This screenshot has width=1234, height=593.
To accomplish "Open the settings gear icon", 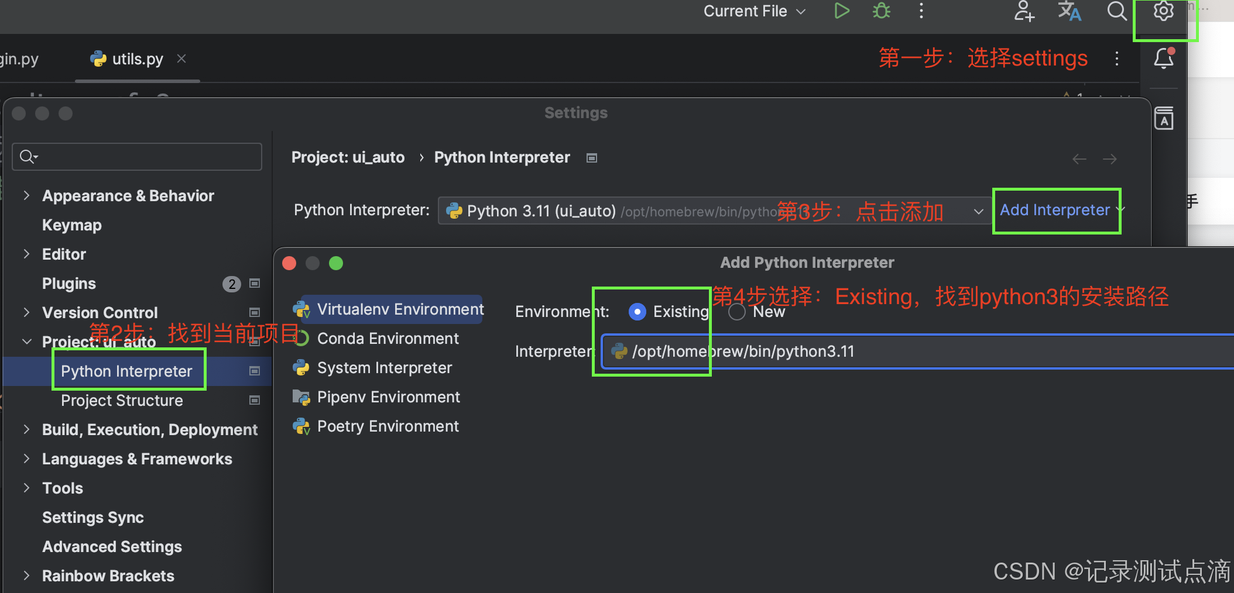I will point(1163,11).
